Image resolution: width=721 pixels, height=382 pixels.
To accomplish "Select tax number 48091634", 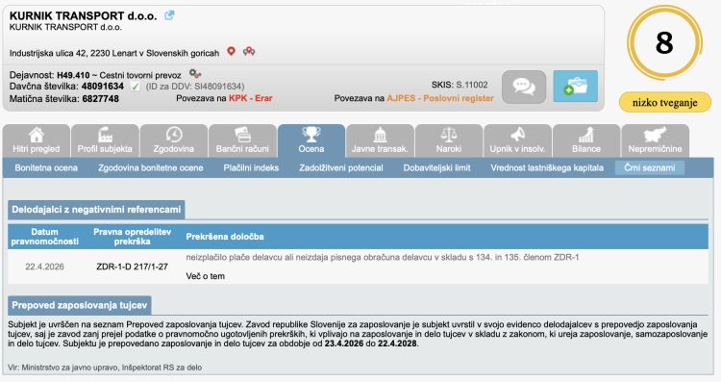I will 103,86.
